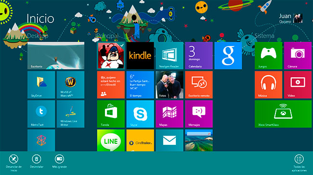The height and width of the screenshot is (175, 313).
Task: Open the Cámara tile
Action: tap(298, 56)
